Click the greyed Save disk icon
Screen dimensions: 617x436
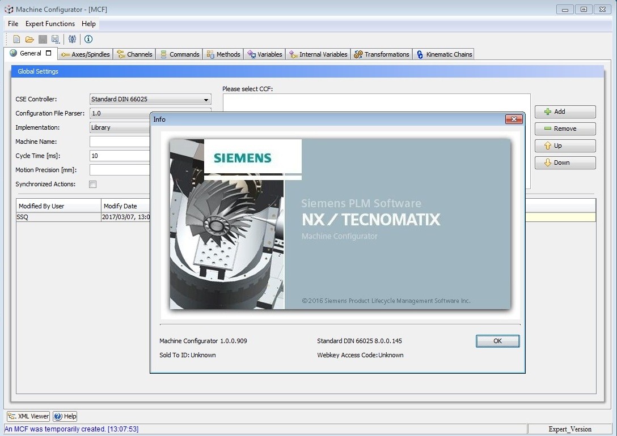43,39
